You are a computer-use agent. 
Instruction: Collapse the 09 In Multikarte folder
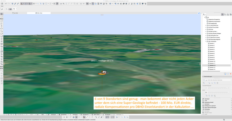[206, 41]
